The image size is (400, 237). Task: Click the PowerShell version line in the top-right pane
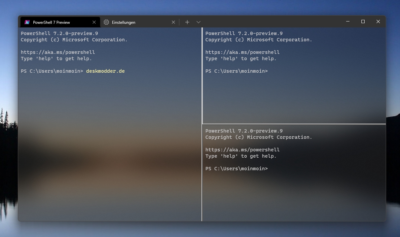pos(244,33)
